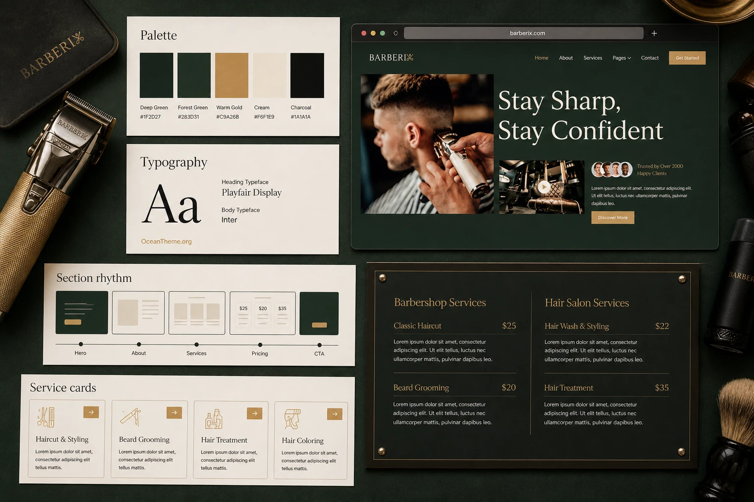Select the bottles icon on Hair Treatment card
Screen dimensions: 754x502
coord(214,419)
